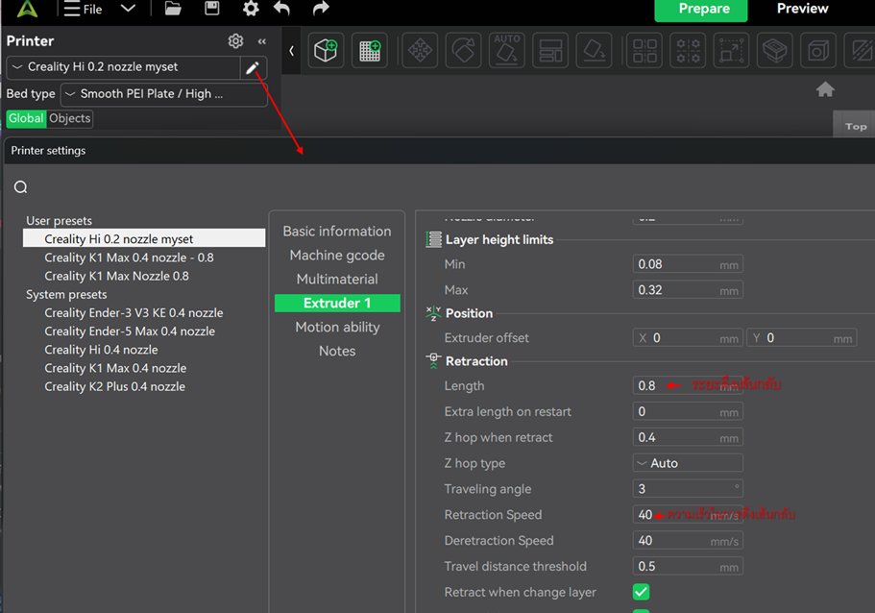Expand the printer preset dropdown

tap(123, 67)
